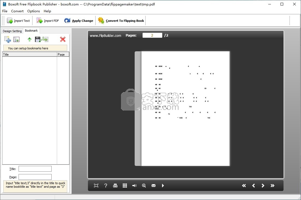The image size is (301, 200).
Task: Open the Convert menu
Action: (17, 11)
